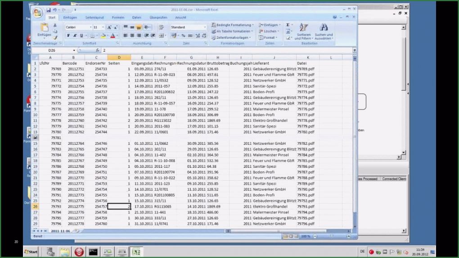Increase the indent

(x=153, y=36)
